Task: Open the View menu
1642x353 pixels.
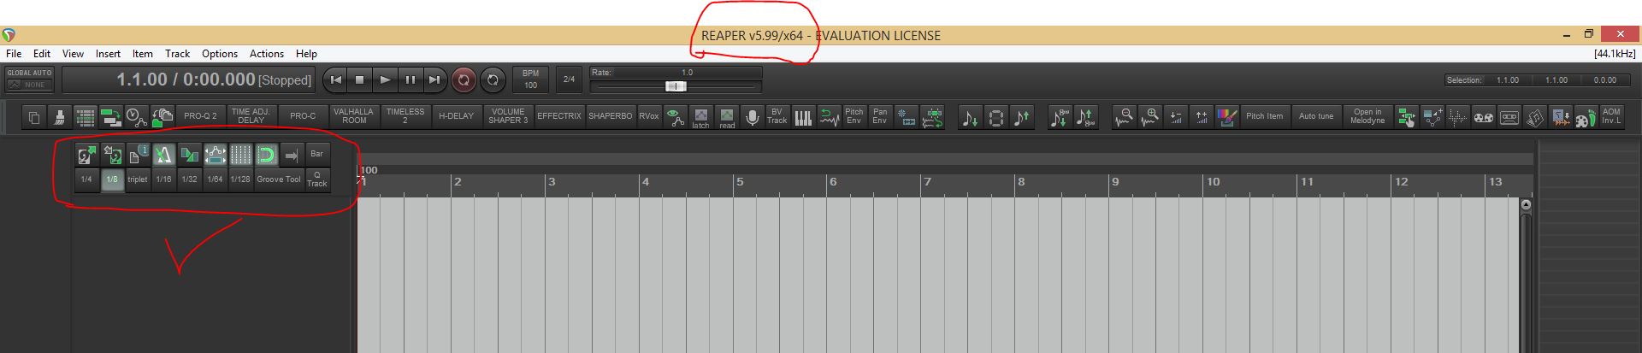Action: (73, 54)
